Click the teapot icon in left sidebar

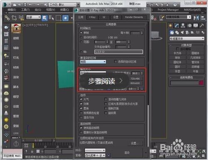click(x=6, y=27)
